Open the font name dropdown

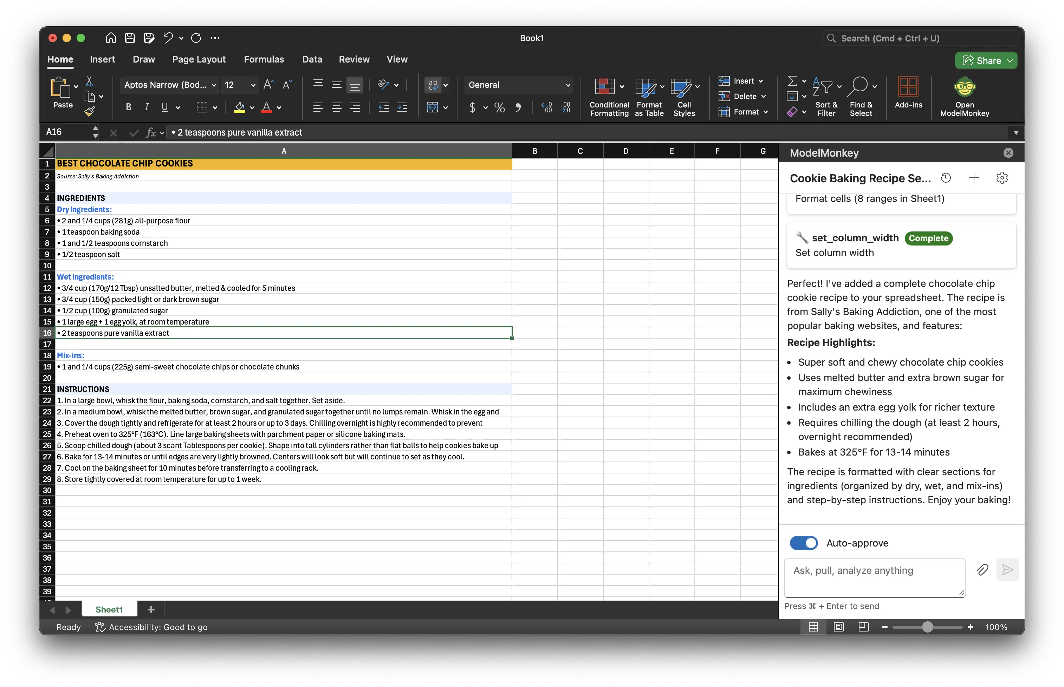214,85
